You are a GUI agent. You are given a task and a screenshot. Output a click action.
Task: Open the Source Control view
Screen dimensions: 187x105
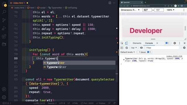[x=4, y=20]
